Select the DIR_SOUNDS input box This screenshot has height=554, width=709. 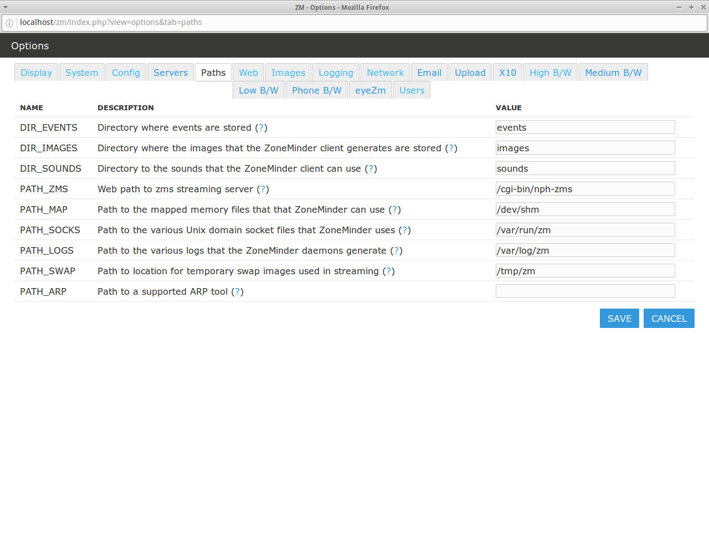point(585,168)
